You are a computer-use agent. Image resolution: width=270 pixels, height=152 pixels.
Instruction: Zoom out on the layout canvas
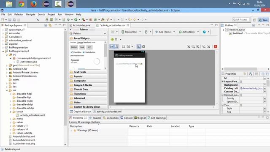pos(204,46)
